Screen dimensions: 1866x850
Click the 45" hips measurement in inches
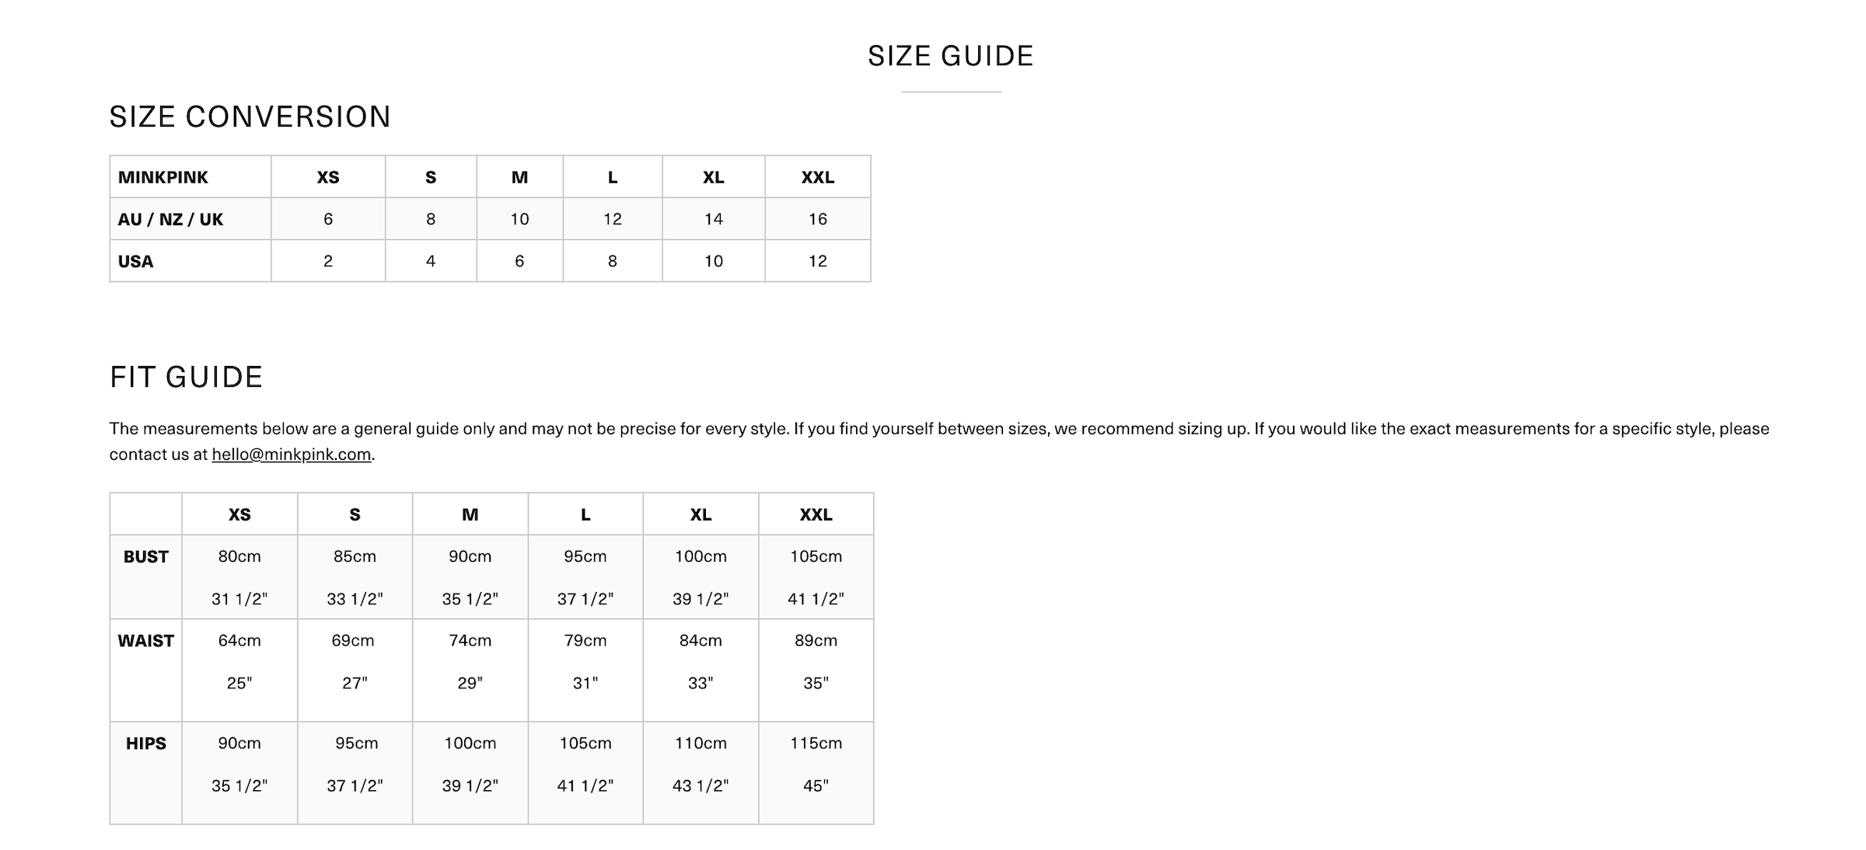tap(816, 786)
